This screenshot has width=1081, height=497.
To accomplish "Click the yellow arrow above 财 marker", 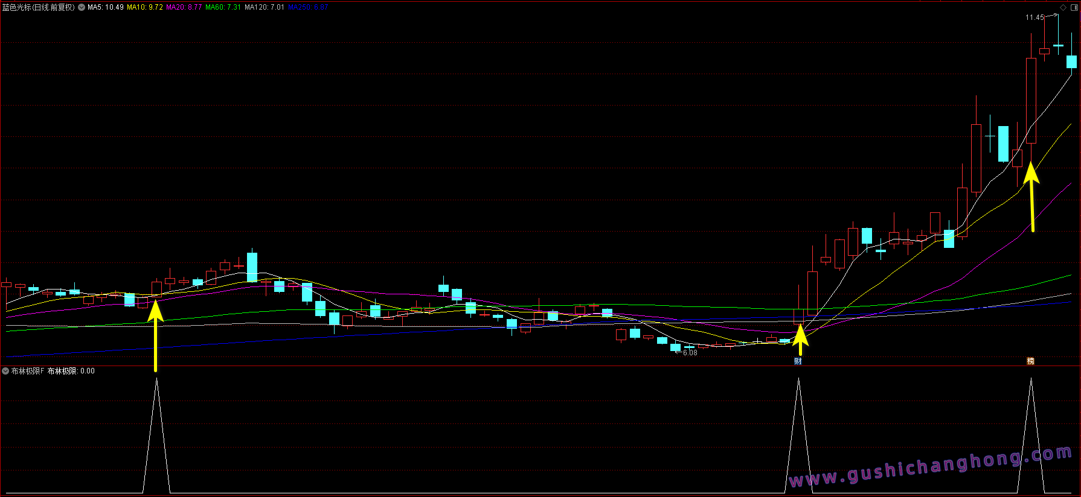I will [800, 340].
